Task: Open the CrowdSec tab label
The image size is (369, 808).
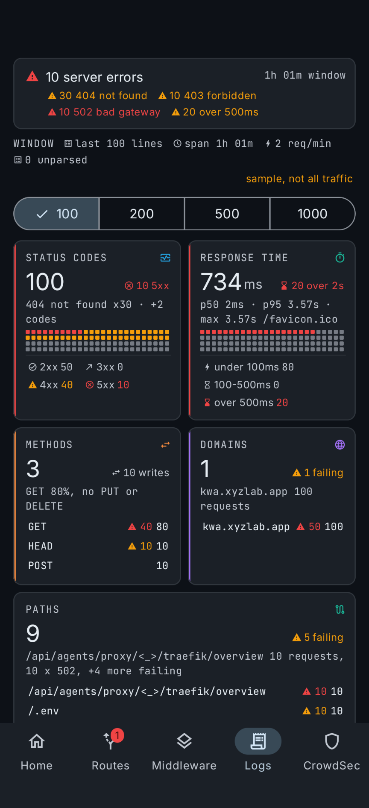Action: 332,765
